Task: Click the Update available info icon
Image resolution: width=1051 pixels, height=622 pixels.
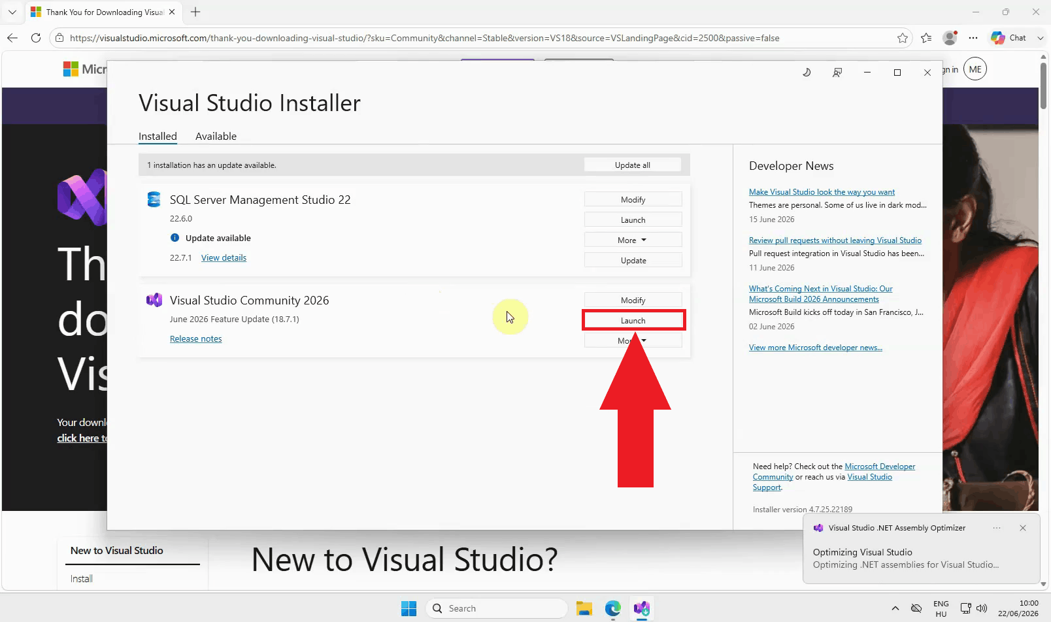Action: click(175, 238)
